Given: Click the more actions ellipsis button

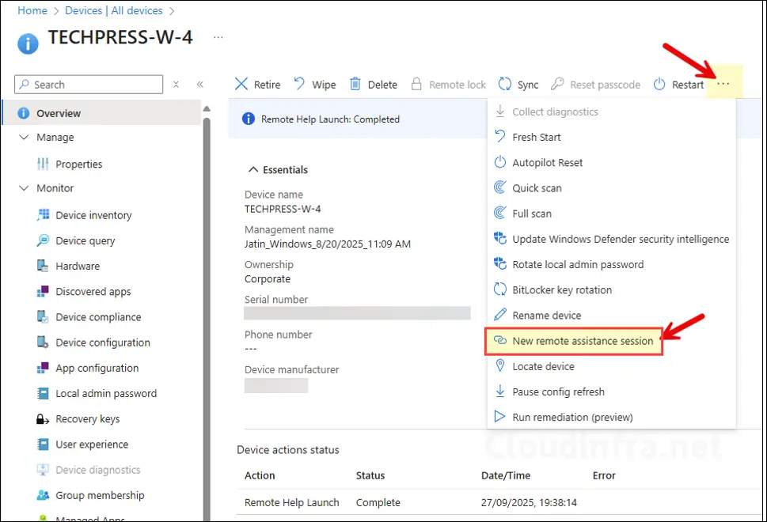Looking at the screenshot, I should 723,84.
